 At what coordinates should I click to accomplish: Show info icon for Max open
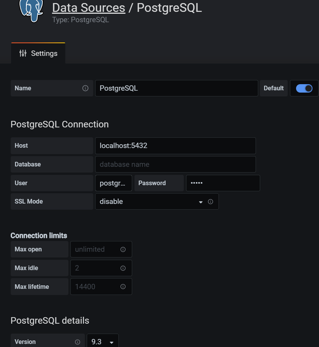point(123,249)
